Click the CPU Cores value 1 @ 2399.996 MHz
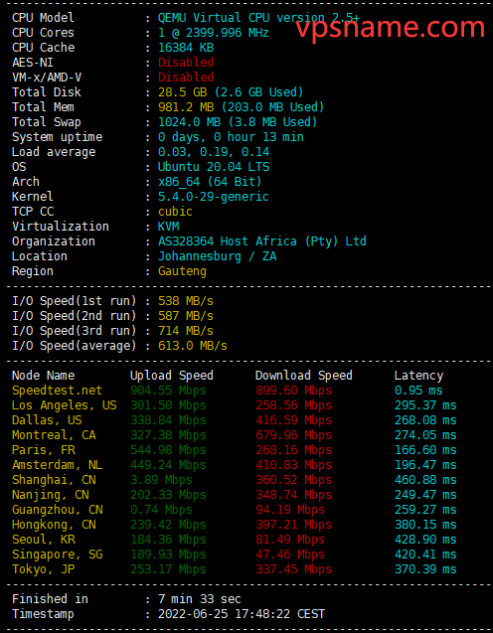Screen dimensions: 493x633 [213, 33]
